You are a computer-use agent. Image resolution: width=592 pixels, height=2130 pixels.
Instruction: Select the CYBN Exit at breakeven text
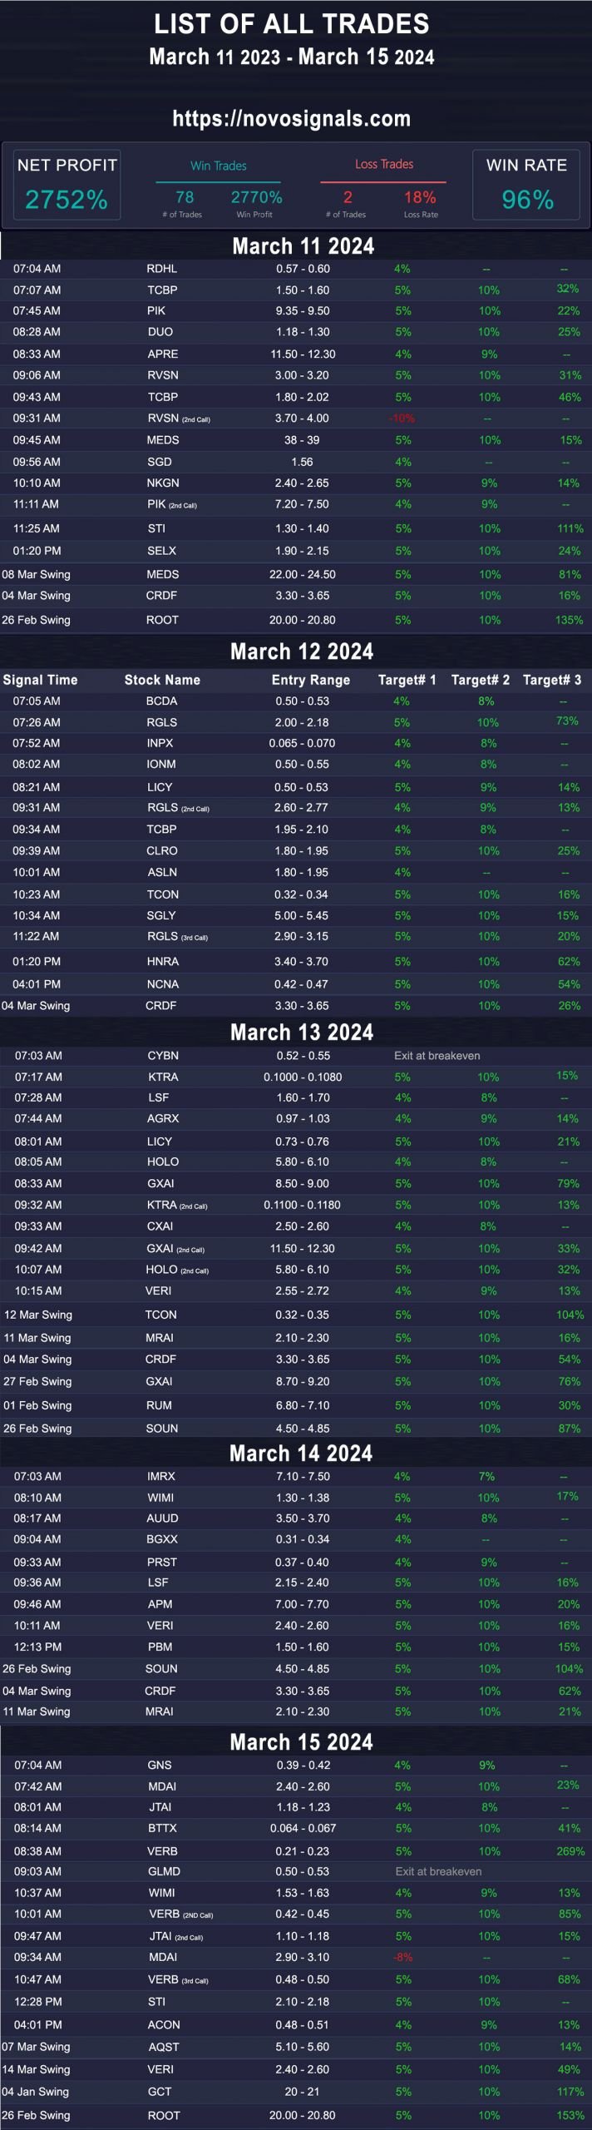pyautogui.click(x=437, y=1056)
